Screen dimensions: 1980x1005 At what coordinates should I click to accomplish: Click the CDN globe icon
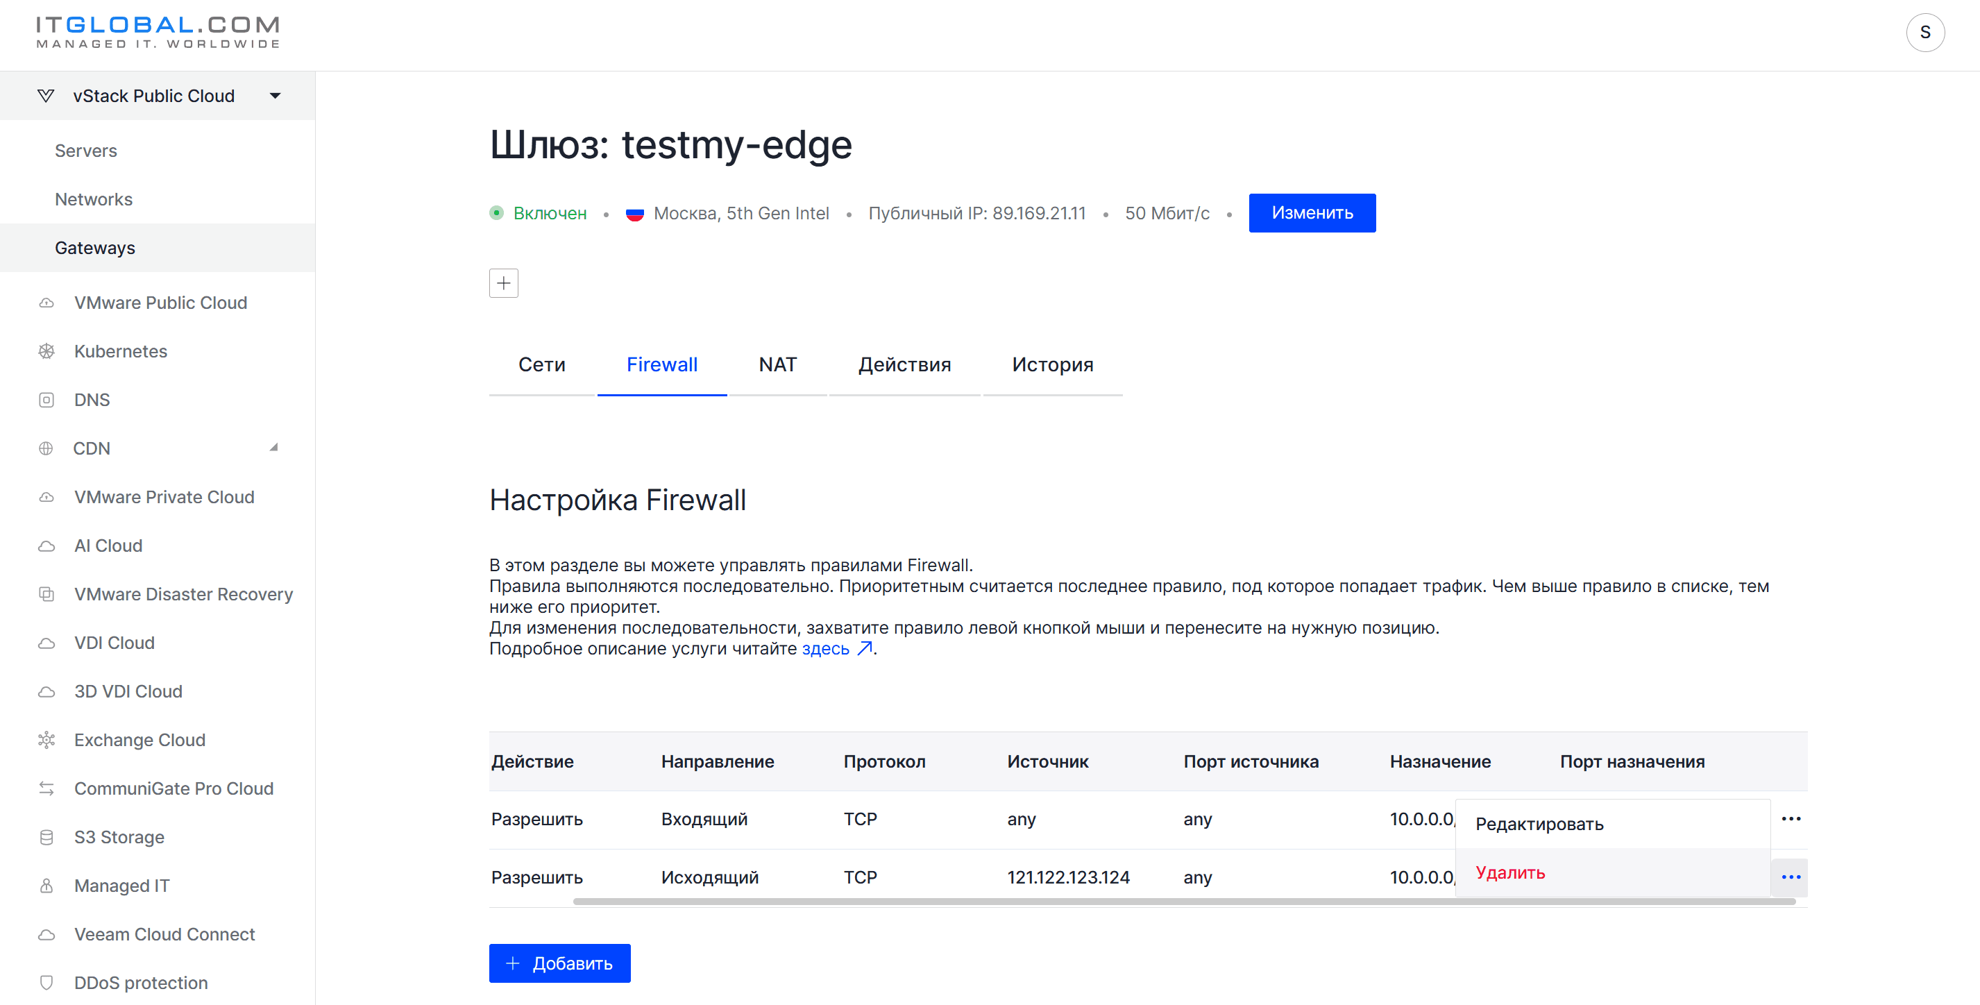[46, 448]
